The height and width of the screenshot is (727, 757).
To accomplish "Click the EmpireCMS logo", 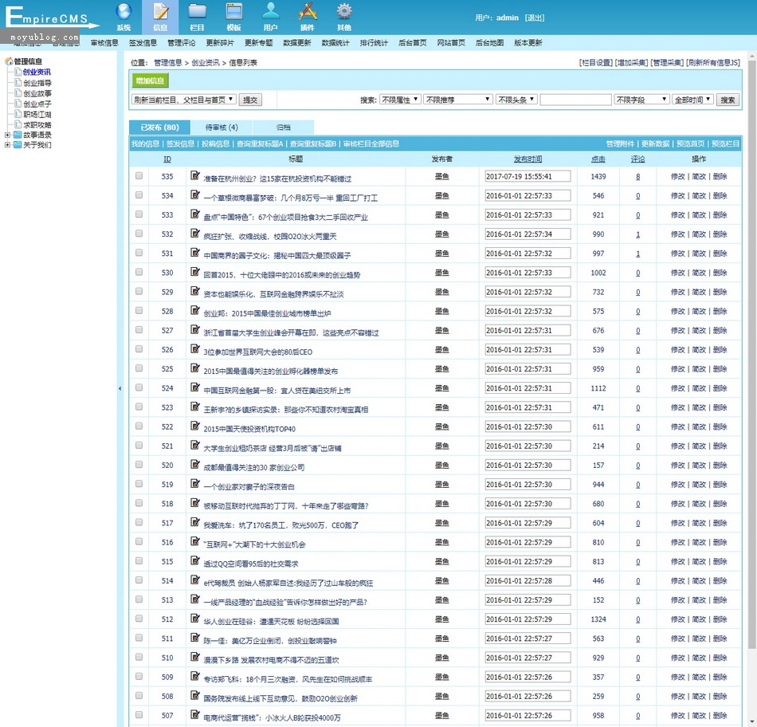I will (x=51, y=18).
